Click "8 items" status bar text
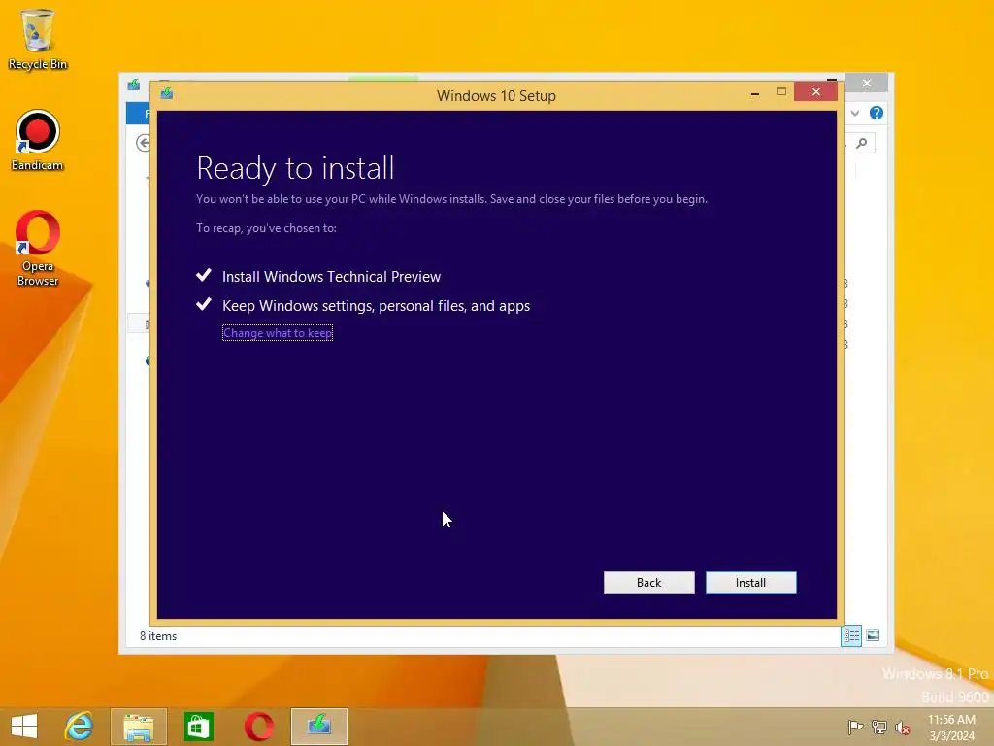Screen dimensions: 994x746 158,636
